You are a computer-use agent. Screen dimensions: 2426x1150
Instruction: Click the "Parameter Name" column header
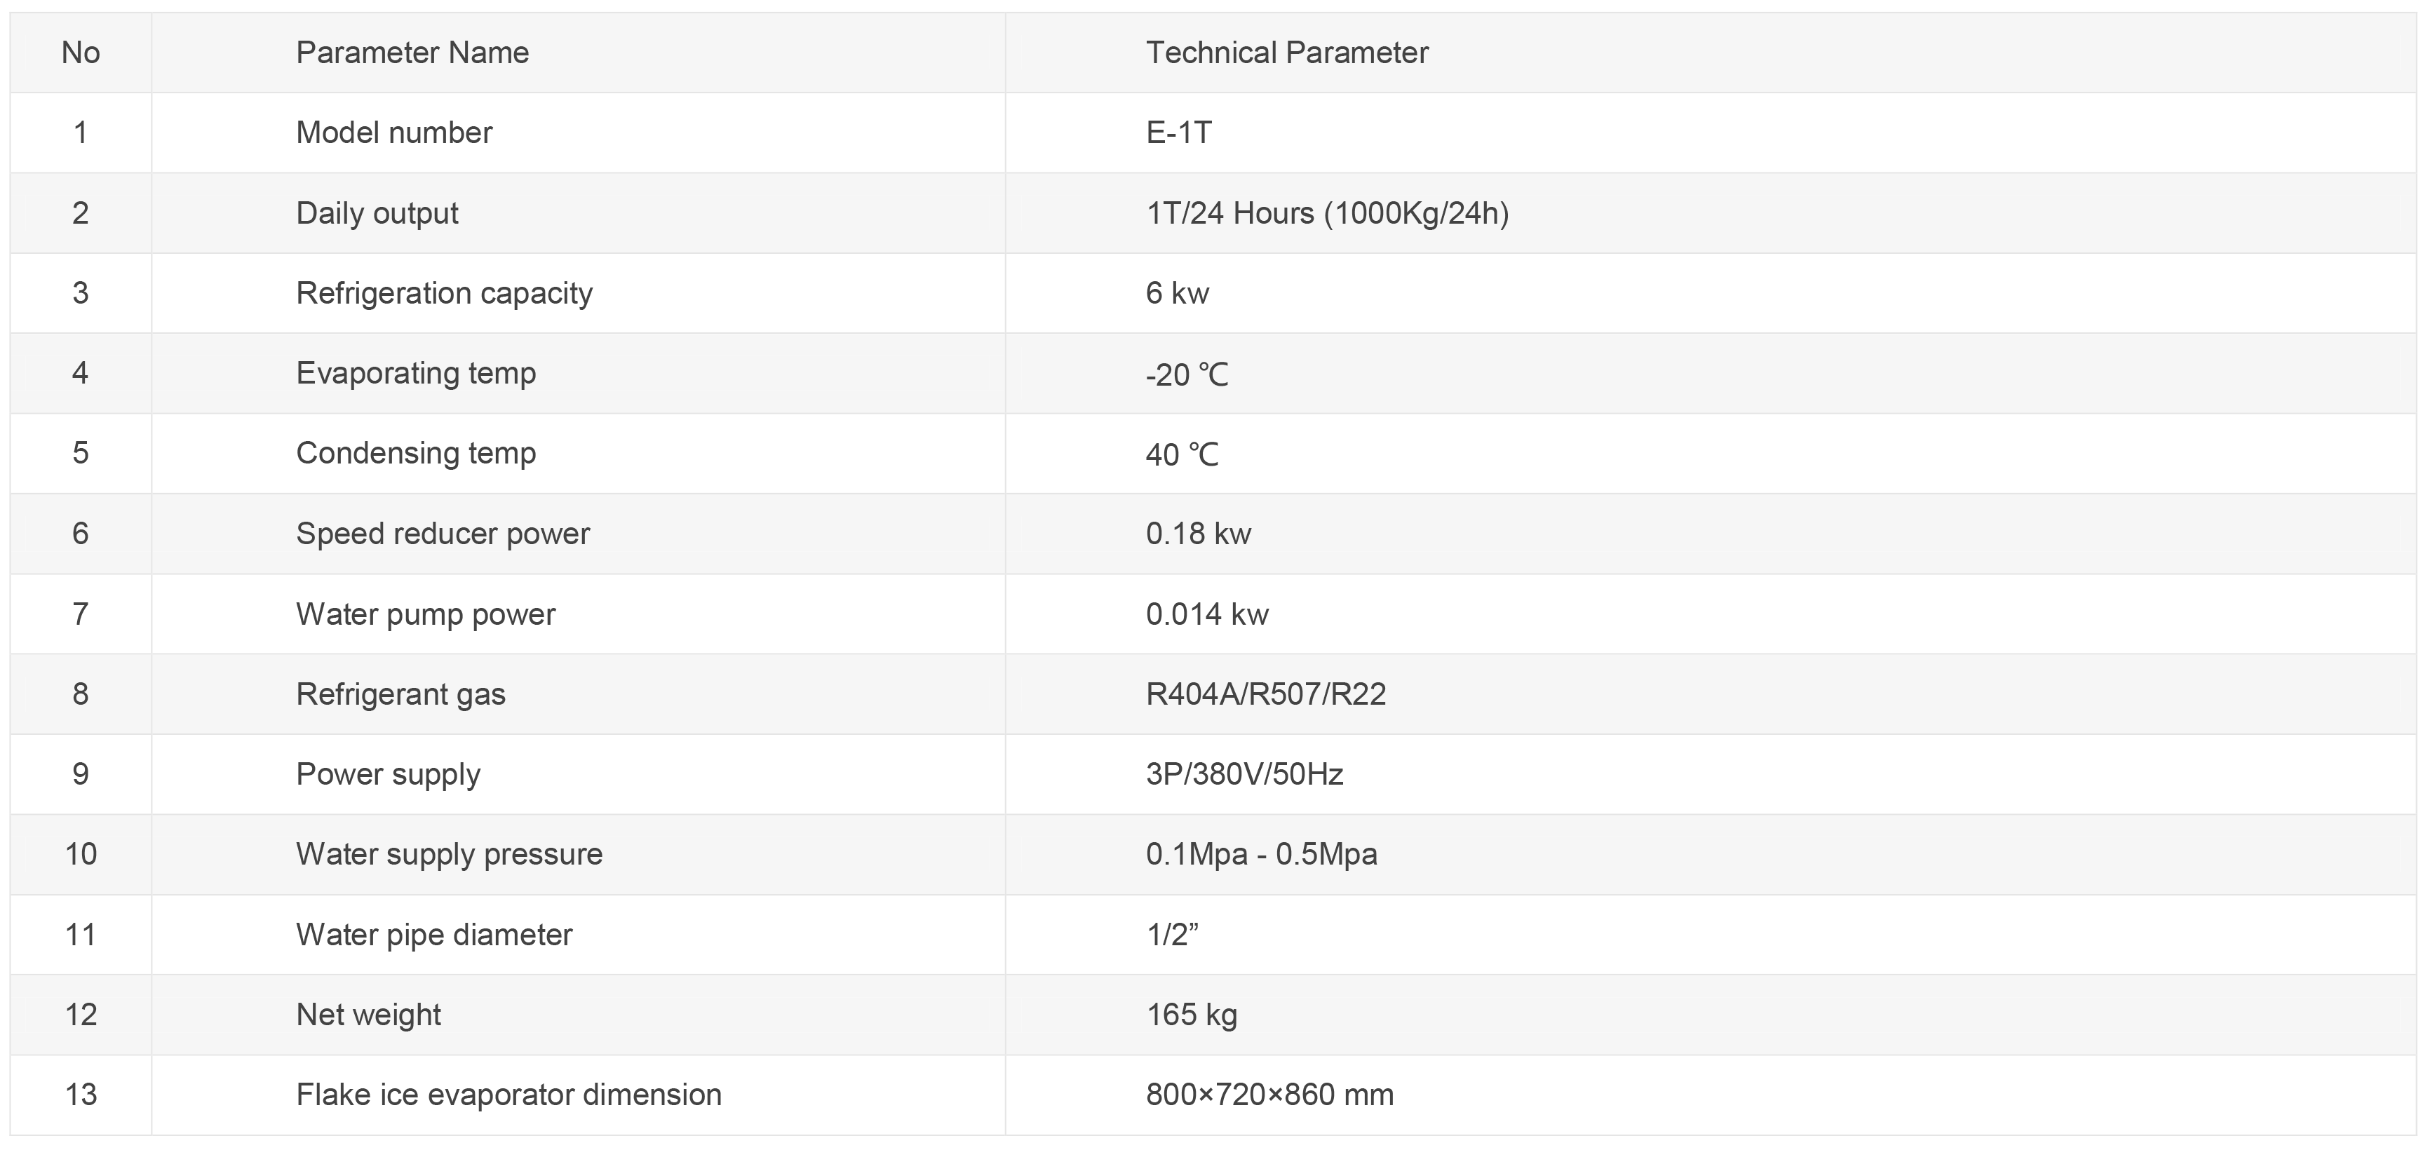(x=412, y=53)
